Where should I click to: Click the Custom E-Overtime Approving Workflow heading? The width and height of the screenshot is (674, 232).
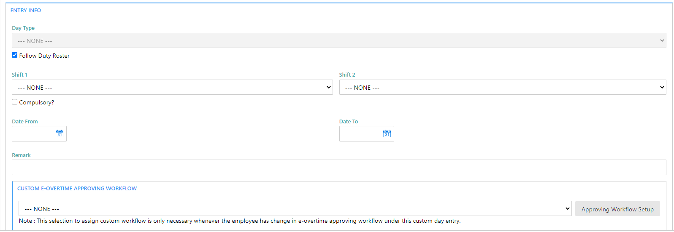click(x=77, y=189)
